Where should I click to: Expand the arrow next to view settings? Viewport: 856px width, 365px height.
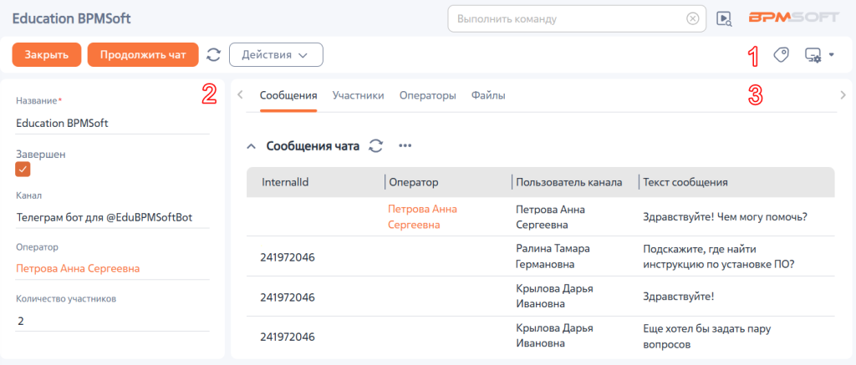point(832,54)
